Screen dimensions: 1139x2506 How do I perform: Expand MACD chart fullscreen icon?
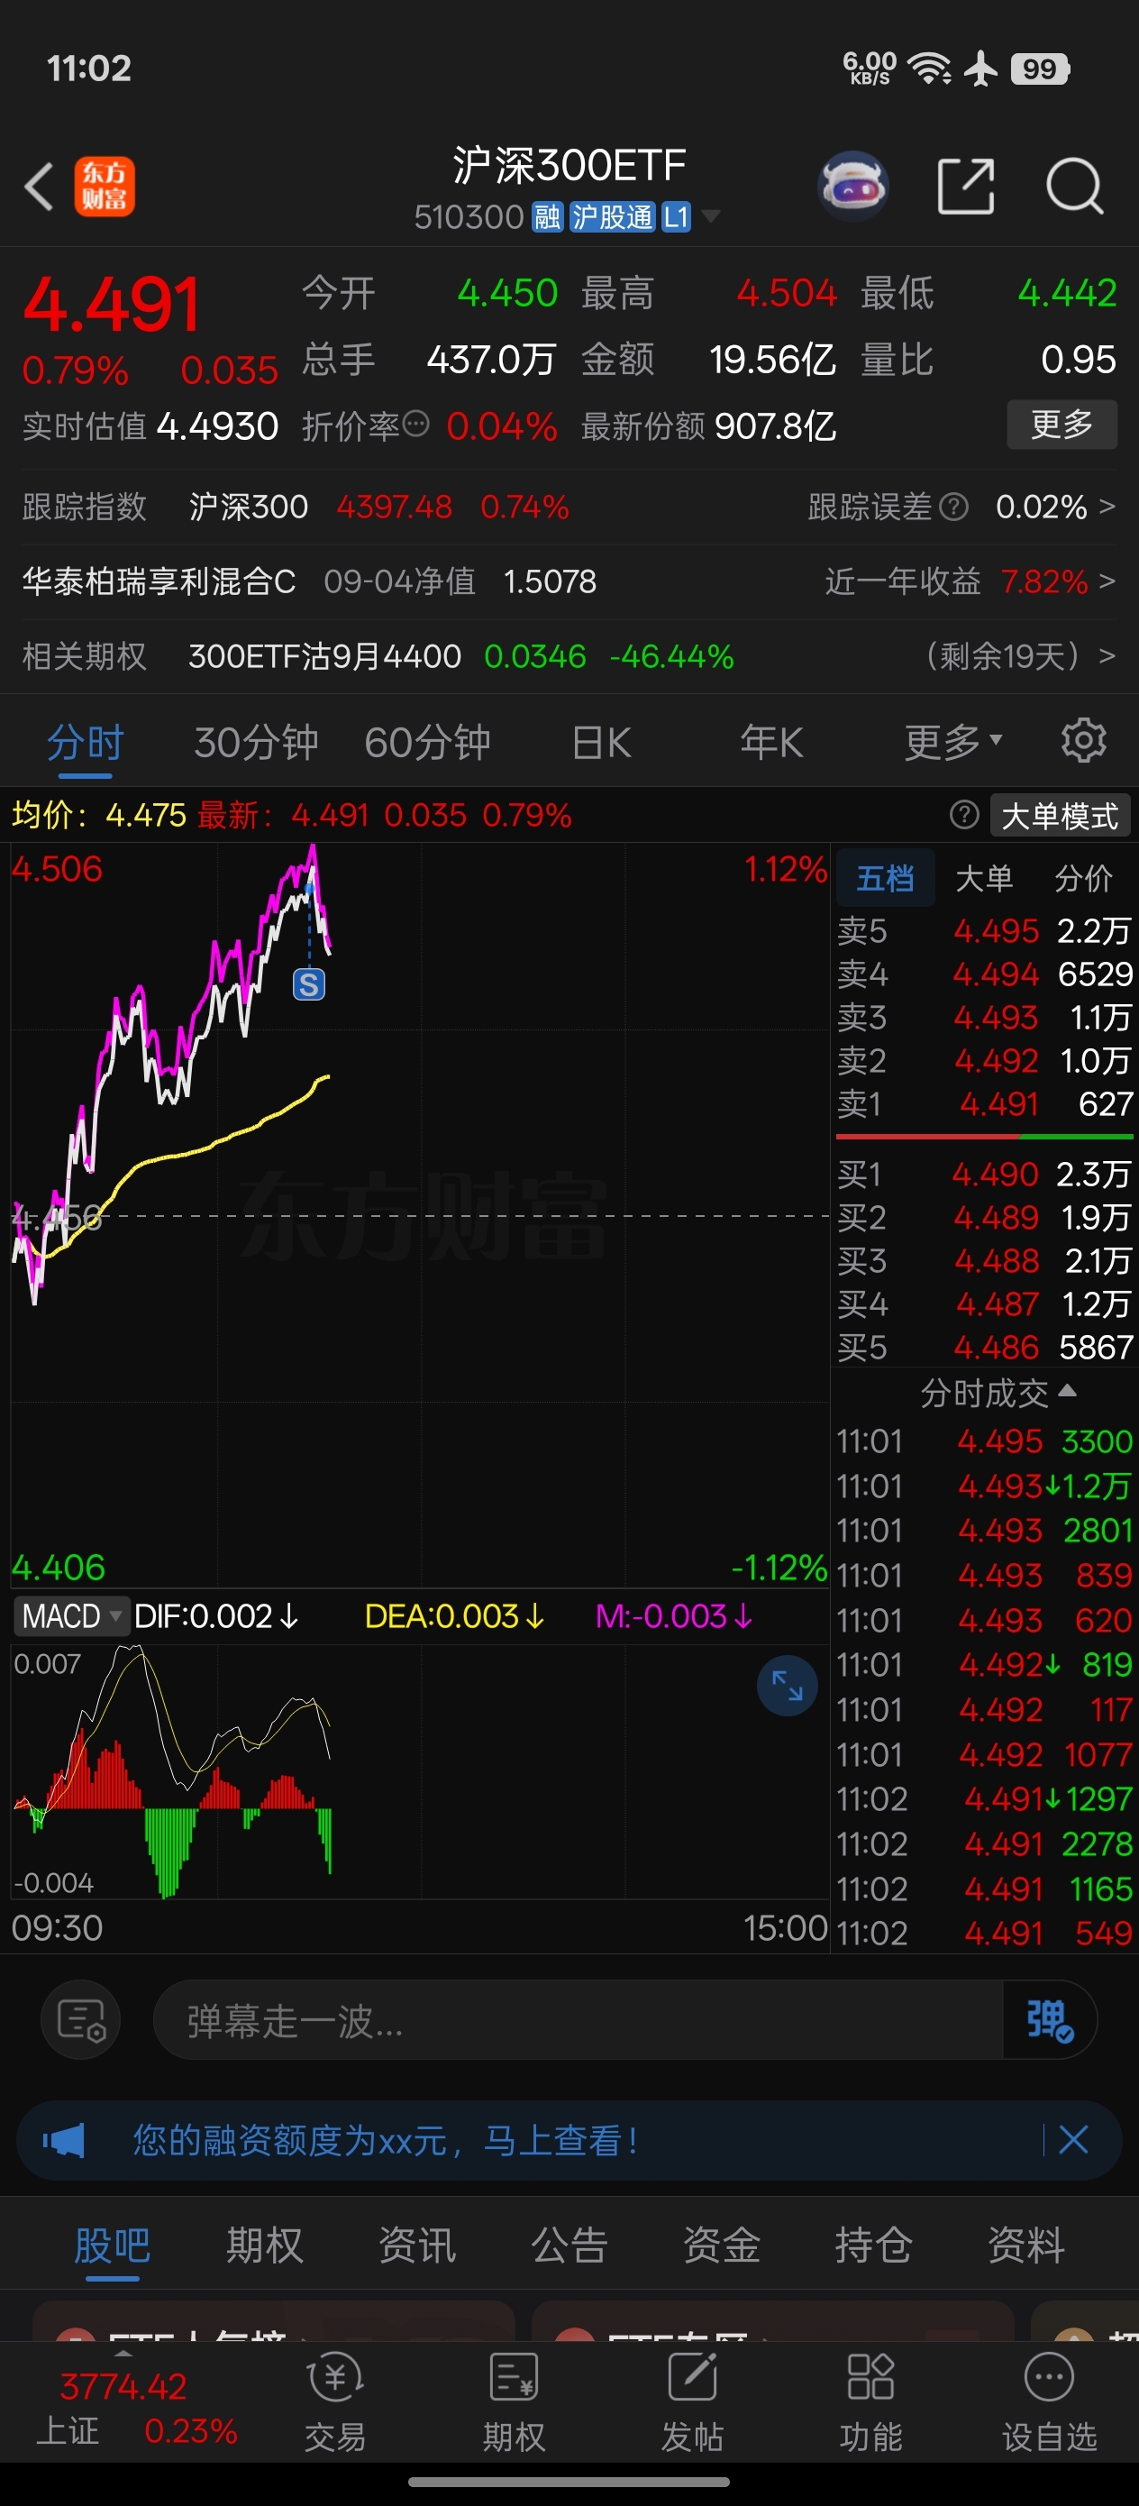786,1685
